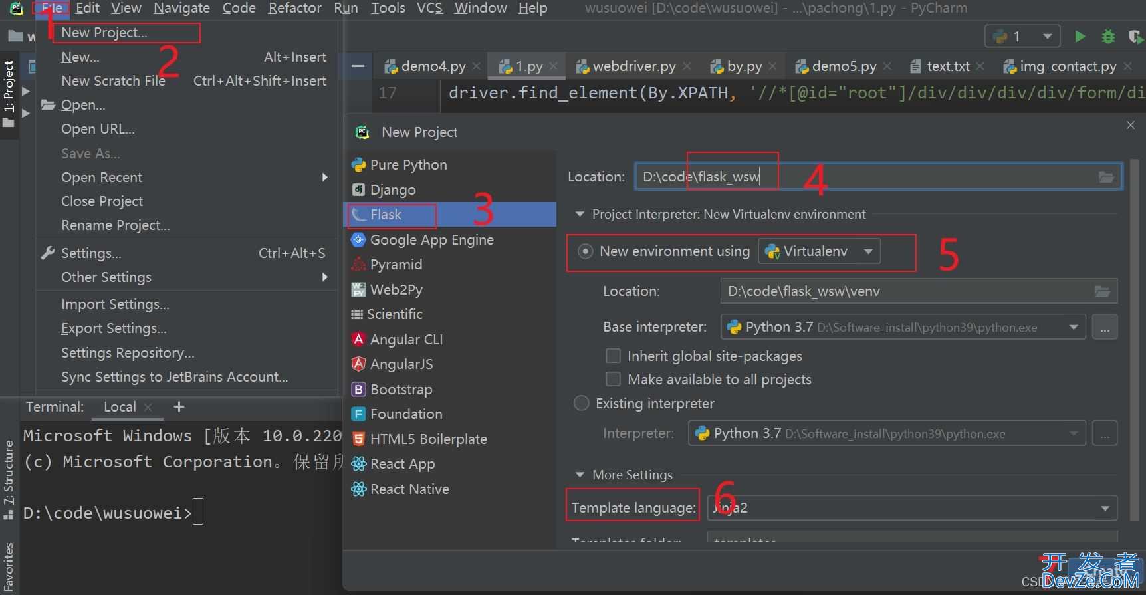The width and height of the screenshot is (1146, 595).
Task: Collapse editor panel with minus icon
Action: click(x=358, y=66)
